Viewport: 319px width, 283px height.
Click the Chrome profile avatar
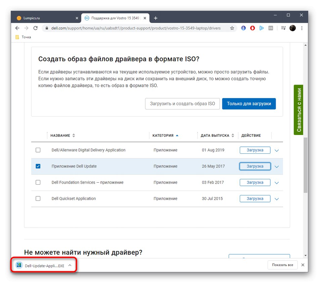click(x=292, y=28)
